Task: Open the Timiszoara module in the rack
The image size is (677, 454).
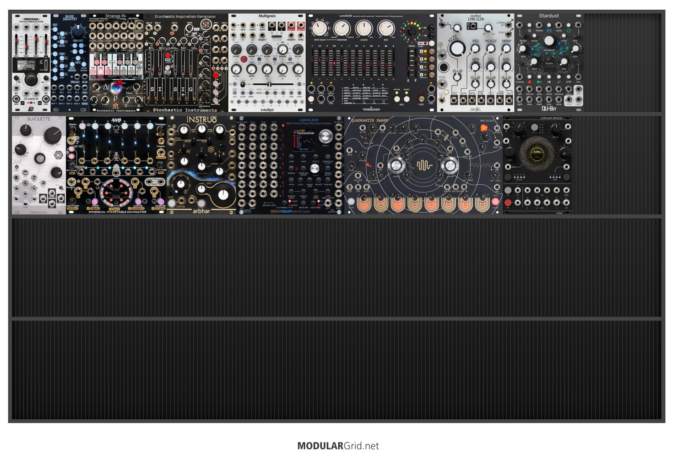Action: click(31, 63)
